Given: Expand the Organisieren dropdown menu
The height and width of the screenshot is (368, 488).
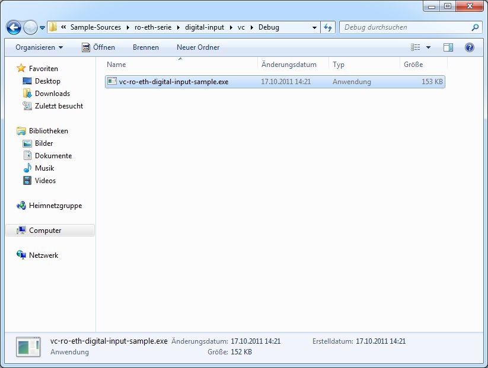Looking at the screenshot, I should [39, 47].
